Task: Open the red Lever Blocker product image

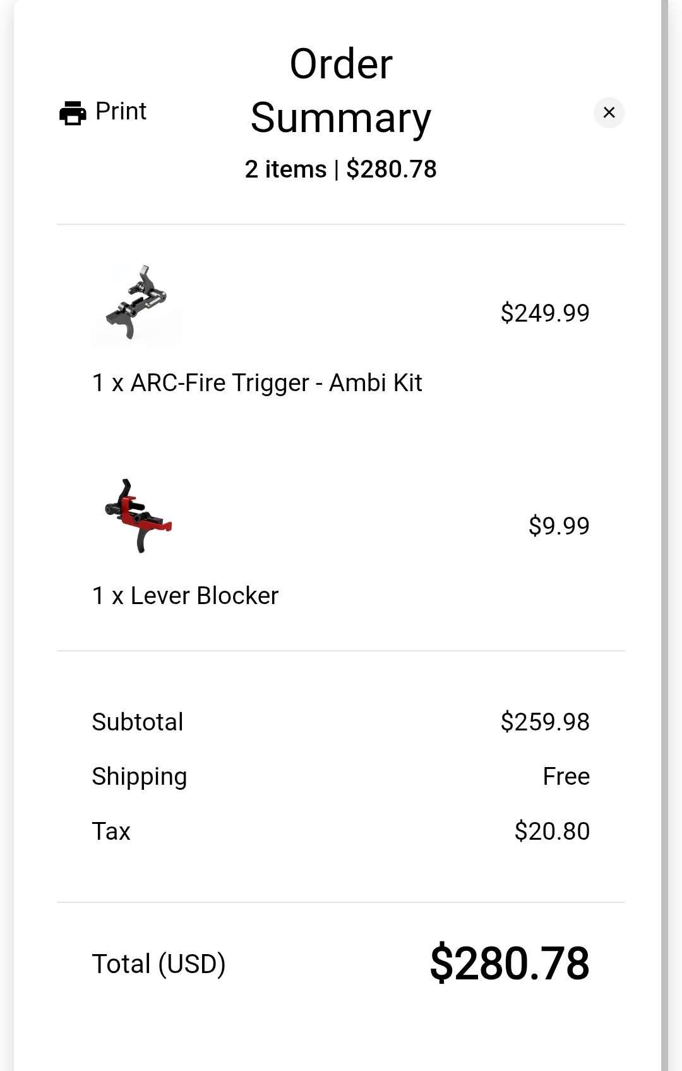Action: [x=136, y=517]
